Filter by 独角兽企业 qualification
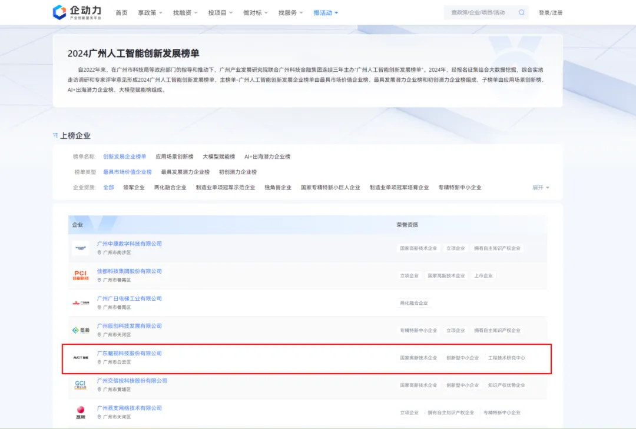 tap(278, 187)
